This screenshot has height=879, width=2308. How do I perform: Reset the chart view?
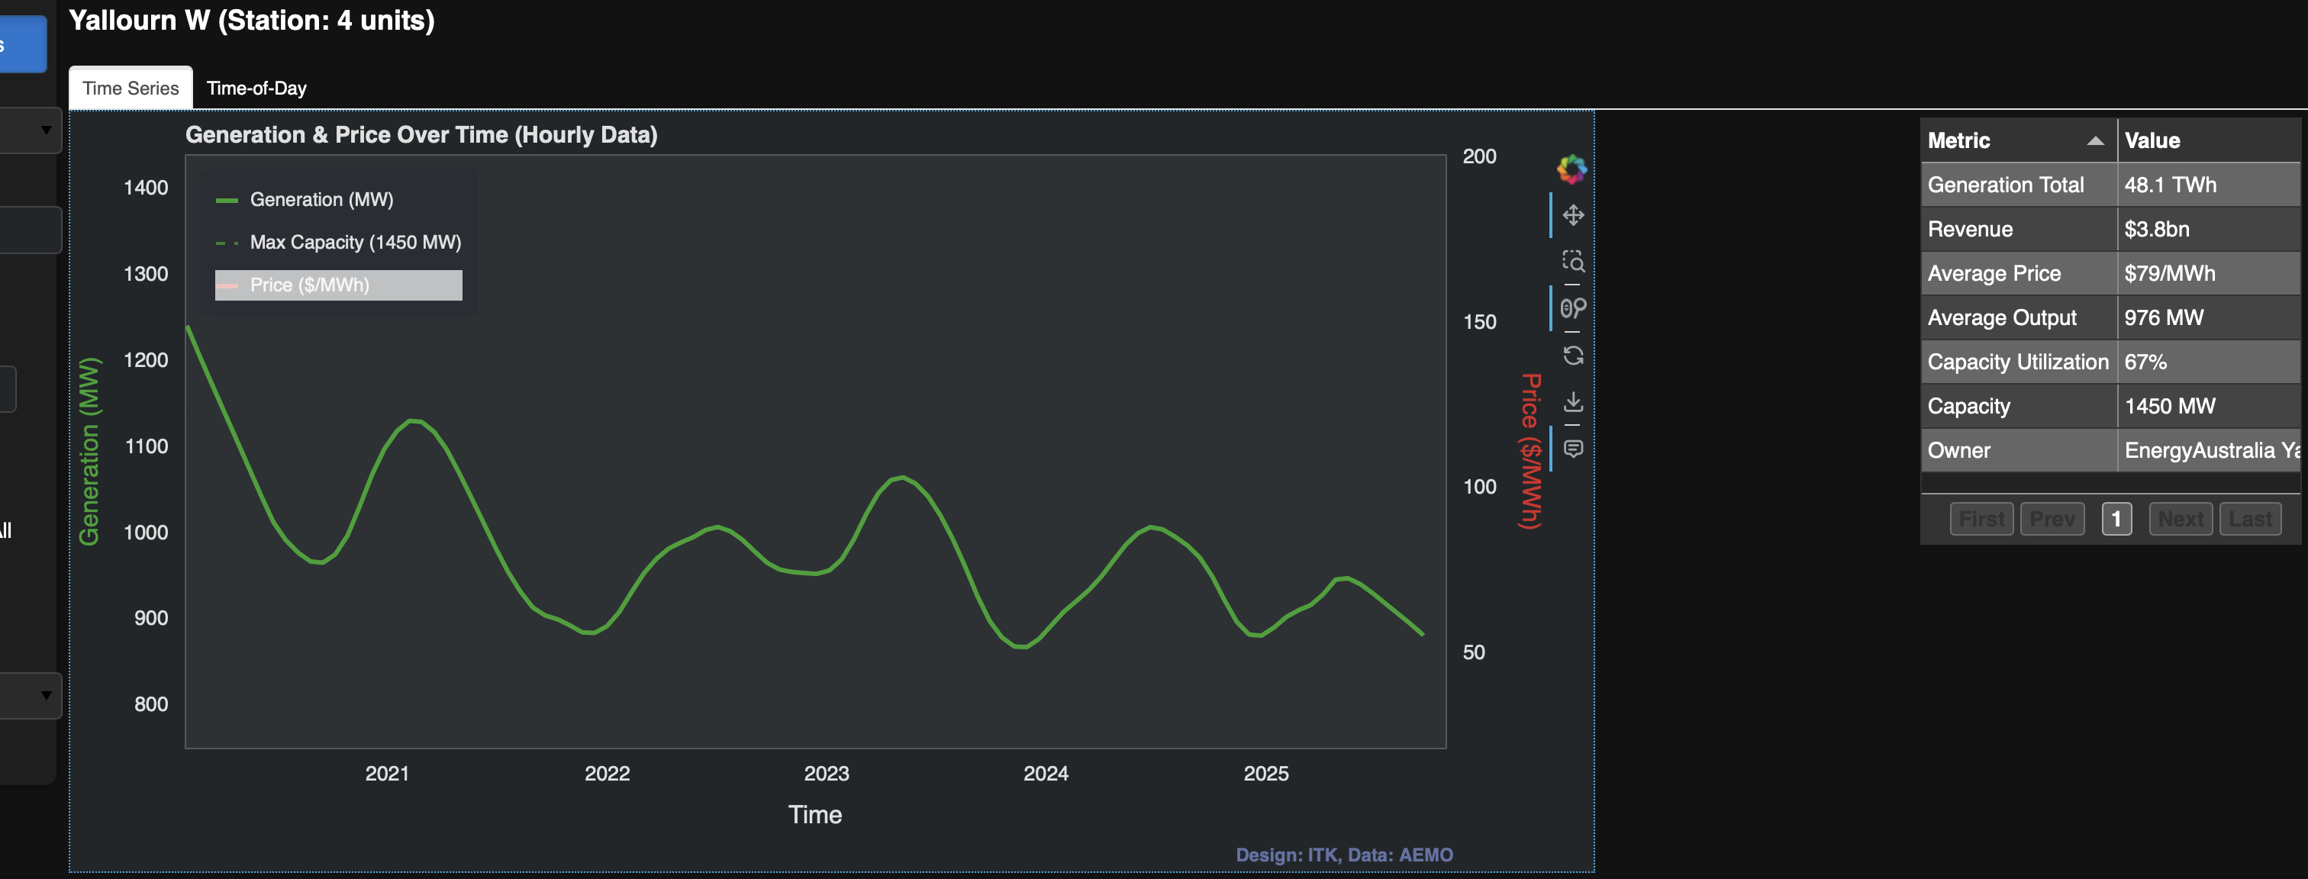pos(1572,356)
